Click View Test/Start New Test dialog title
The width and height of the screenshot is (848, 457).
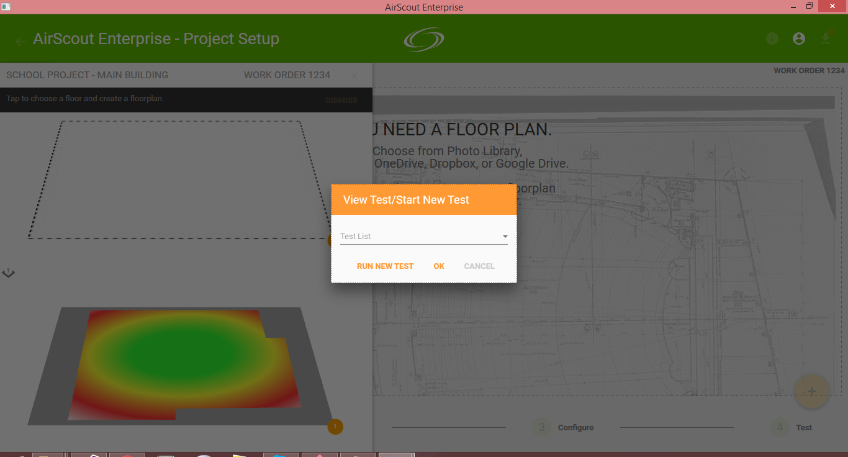pyautogui.click(x=406, y=200)
